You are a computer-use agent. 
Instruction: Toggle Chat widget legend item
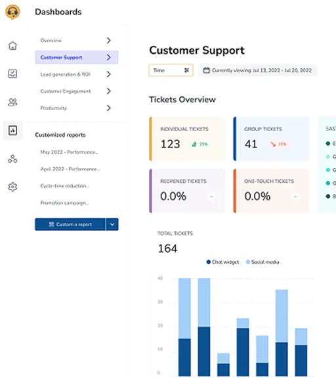click(222, 262)
